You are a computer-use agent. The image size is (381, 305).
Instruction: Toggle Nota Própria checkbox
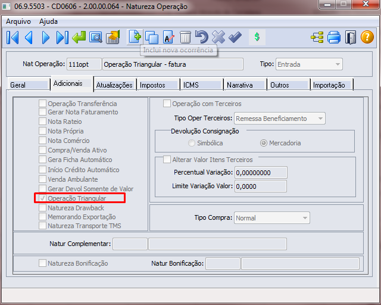click(x=42, y=130)
